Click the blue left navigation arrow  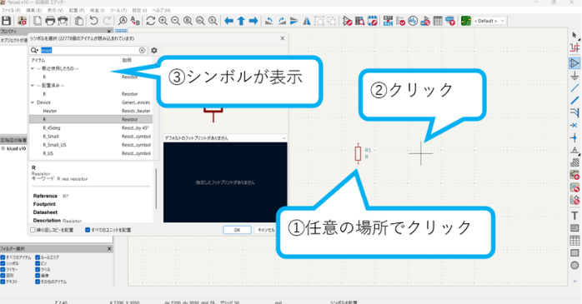pos(228,21)
